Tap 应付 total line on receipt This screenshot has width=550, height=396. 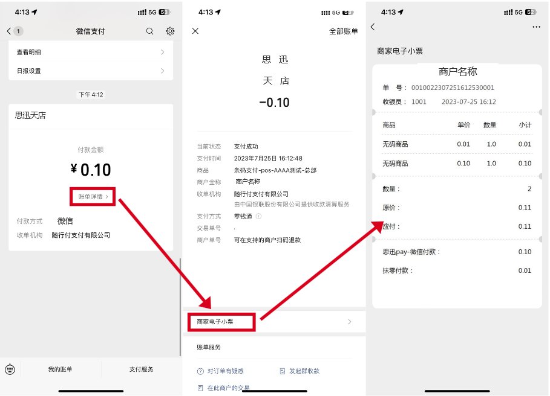457,226
